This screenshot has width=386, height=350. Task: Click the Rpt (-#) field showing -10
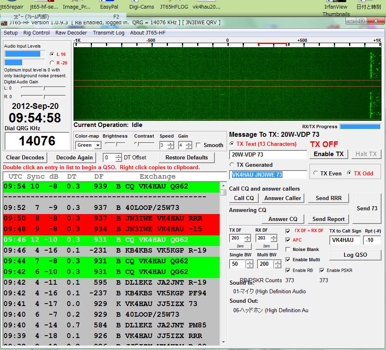(x=372, y=240)
